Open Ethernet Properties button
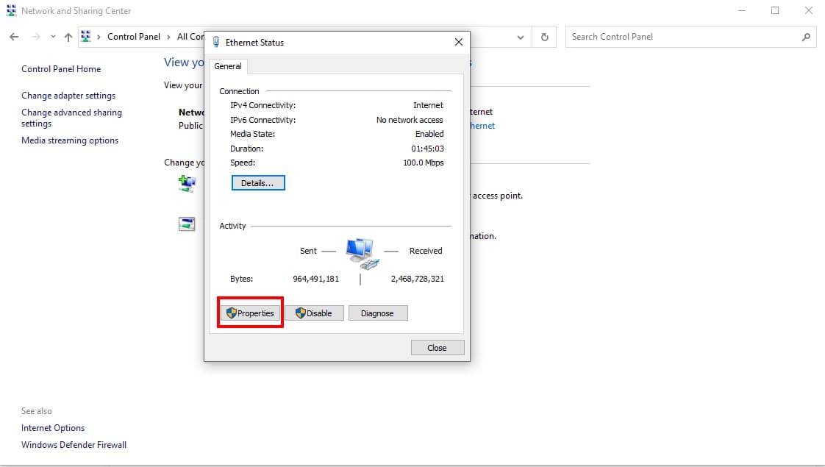The width and height of the screenshot is (825, 467). [x=251, y=313]
